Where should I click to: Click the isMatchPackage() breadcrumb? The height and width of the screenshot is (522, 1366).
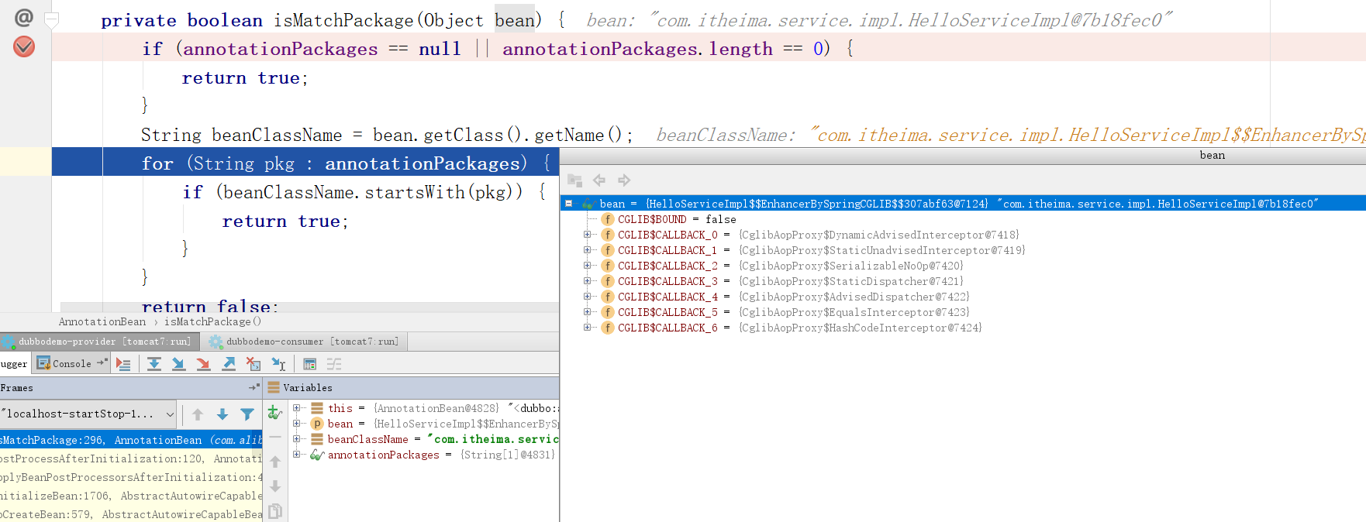pos(212,321)
